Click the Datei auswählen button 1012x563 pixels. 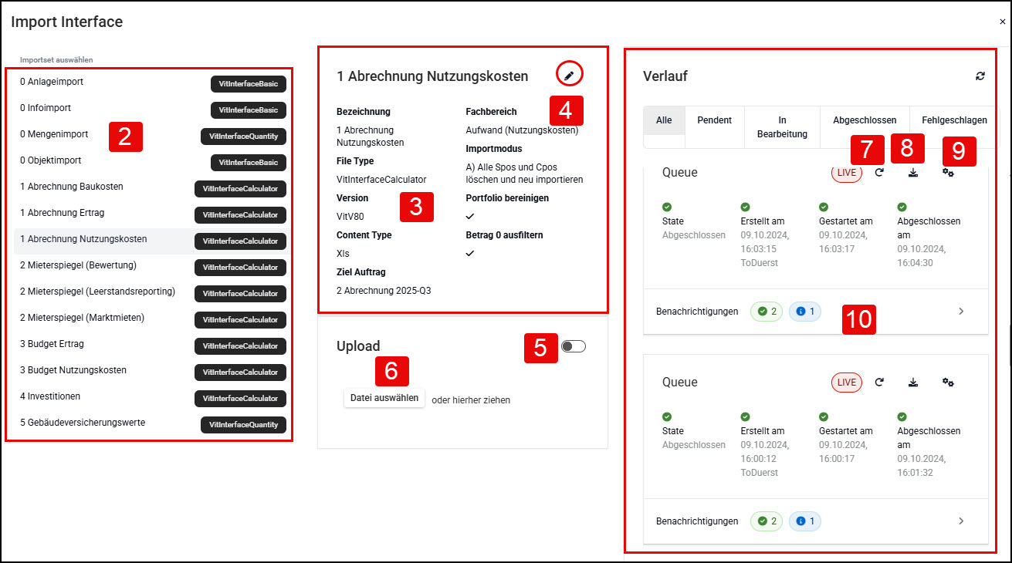[384, 398]
